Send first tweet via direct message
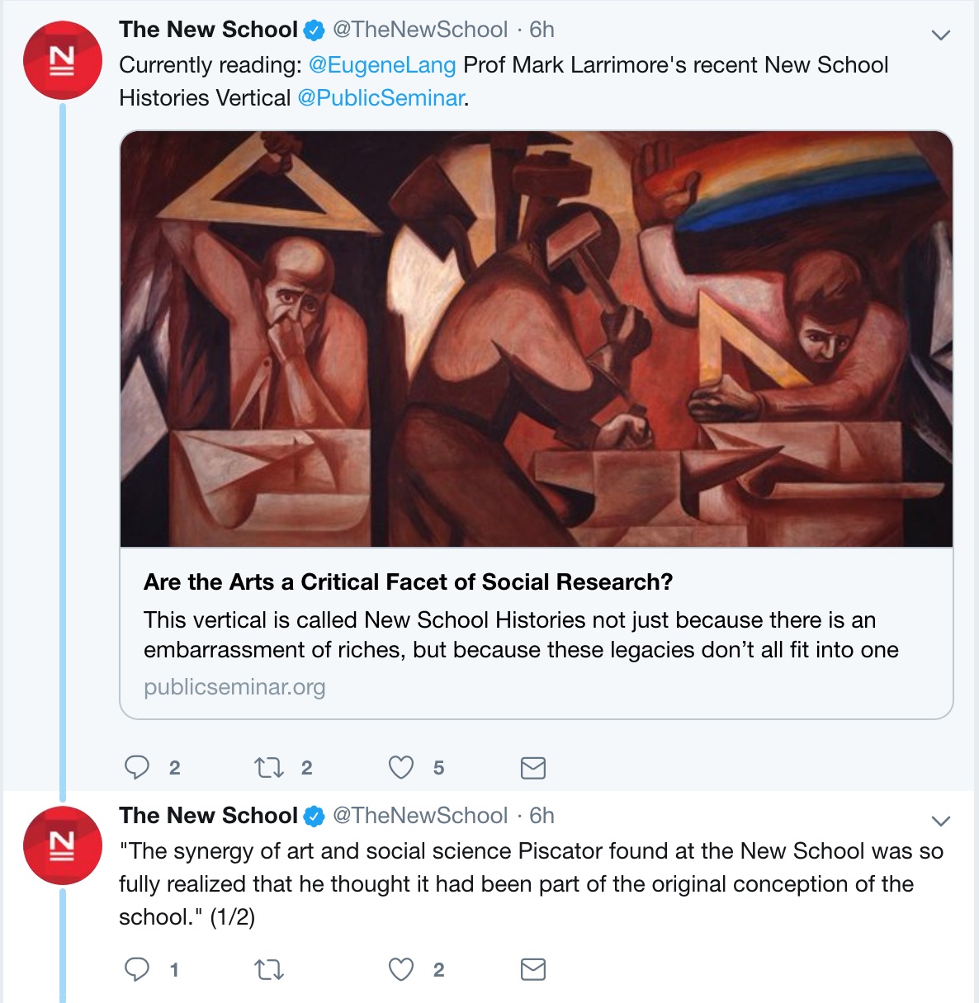 [x=533, y=768]
